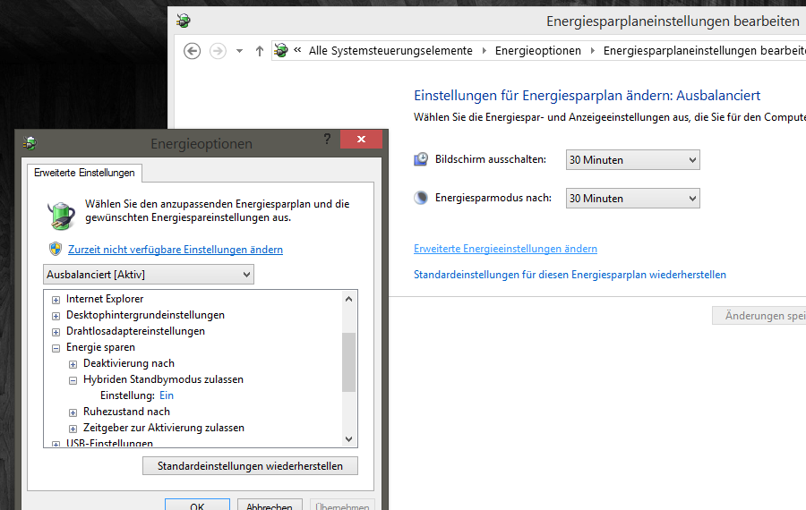Click the Energieoptionen dialog title bar icon
806x510 pixels.
30,143
